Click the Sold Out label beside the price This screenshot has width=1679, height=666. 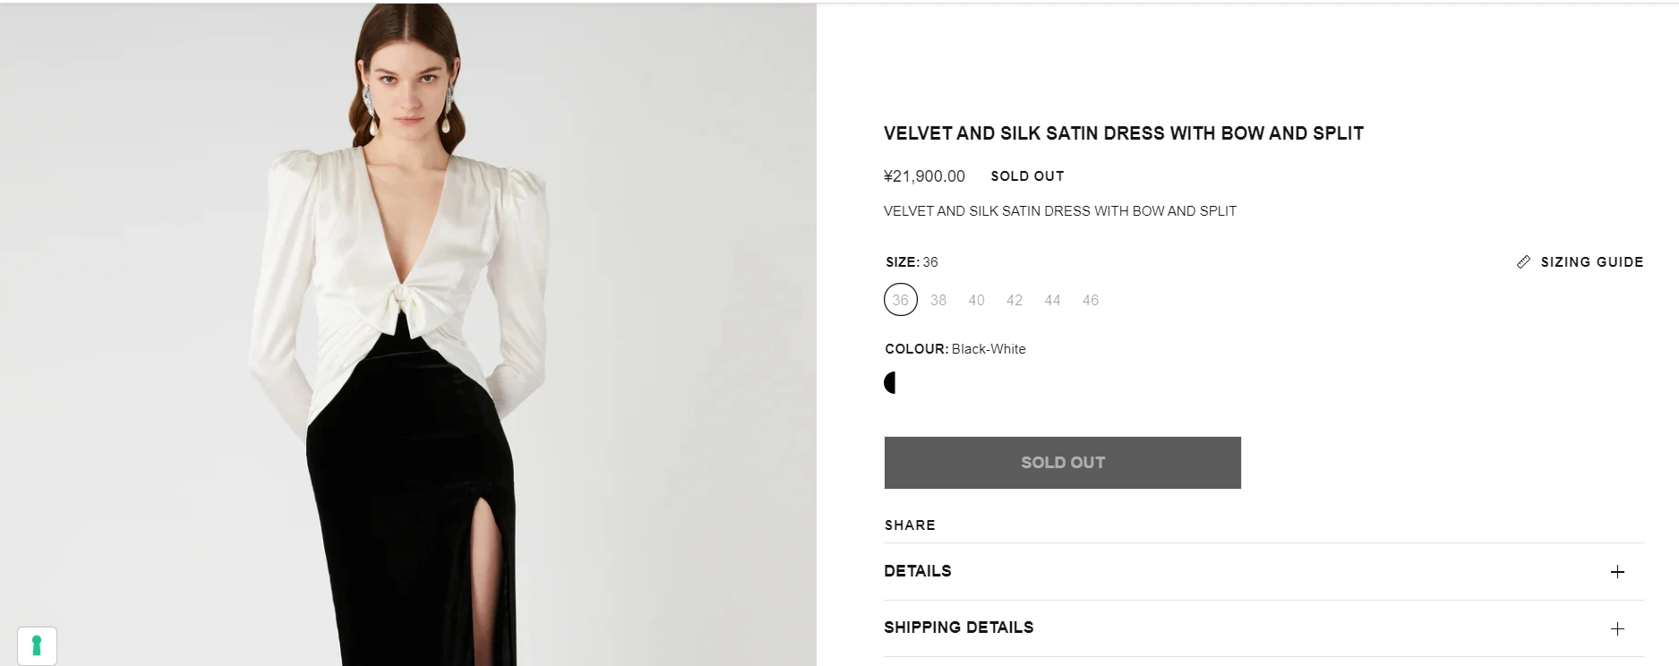pyautogui.click(x=1027, y=176)
